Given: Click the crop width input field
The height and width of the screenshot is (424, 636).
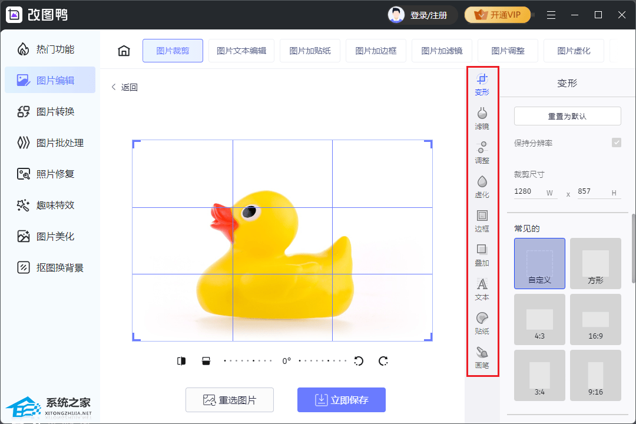Looking at the screenshot, I should (x=529, y=191).
